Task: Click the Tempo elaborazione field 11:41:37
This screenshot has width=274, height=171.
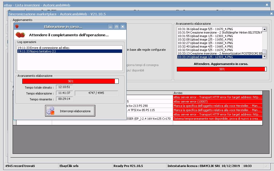Action: (x=64, y=93)
